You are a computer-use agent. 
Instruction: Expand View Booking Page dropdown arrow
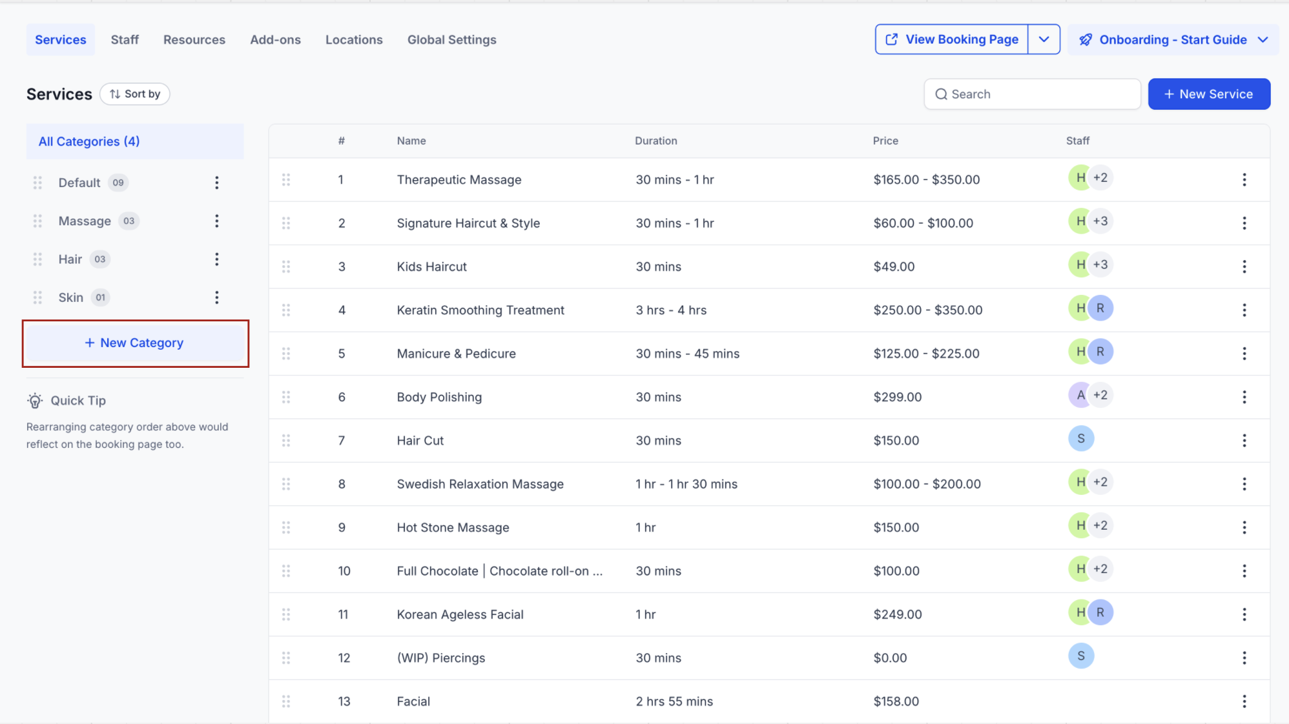1044,39
